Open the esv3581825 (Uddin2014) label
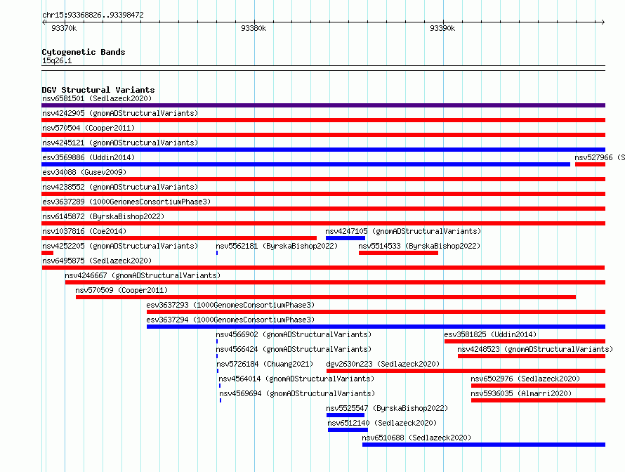Image resolution: width=625 pixels, height=472 pixels. click(x=490, y=334)
